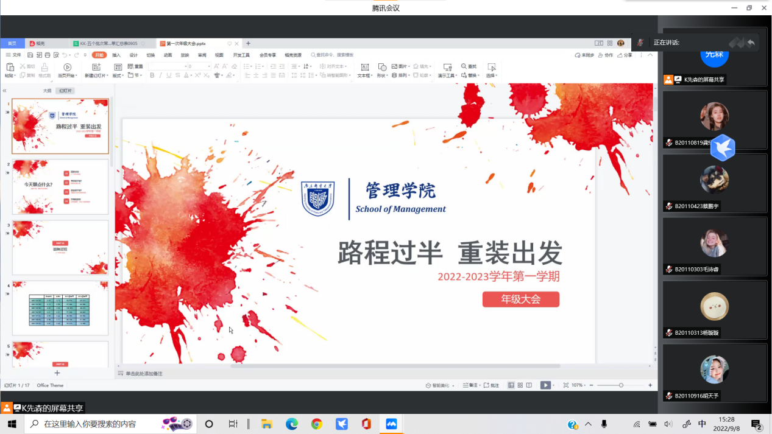Click the slideshow play button in status bar
Viewport: 772px width, 434px height.
[x=545, y=385]
